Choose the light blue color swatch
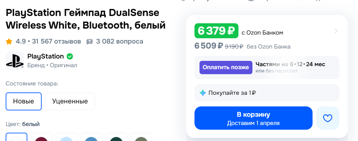This screenshot has height=141, width=358. point(67,138)
